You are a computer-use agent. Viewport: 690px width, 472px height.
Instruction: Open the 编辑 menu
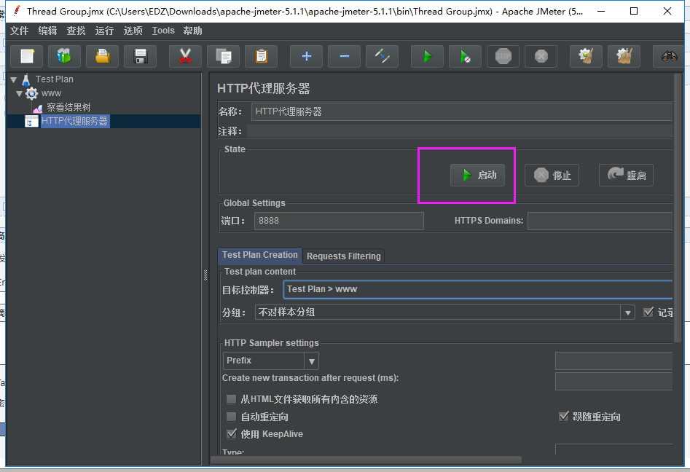[x=47, y=31]
